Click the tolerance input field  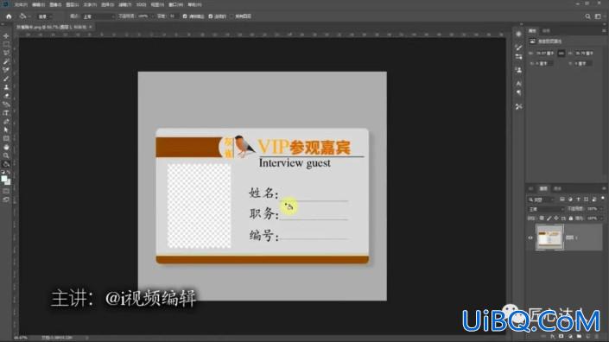point(173,16)
